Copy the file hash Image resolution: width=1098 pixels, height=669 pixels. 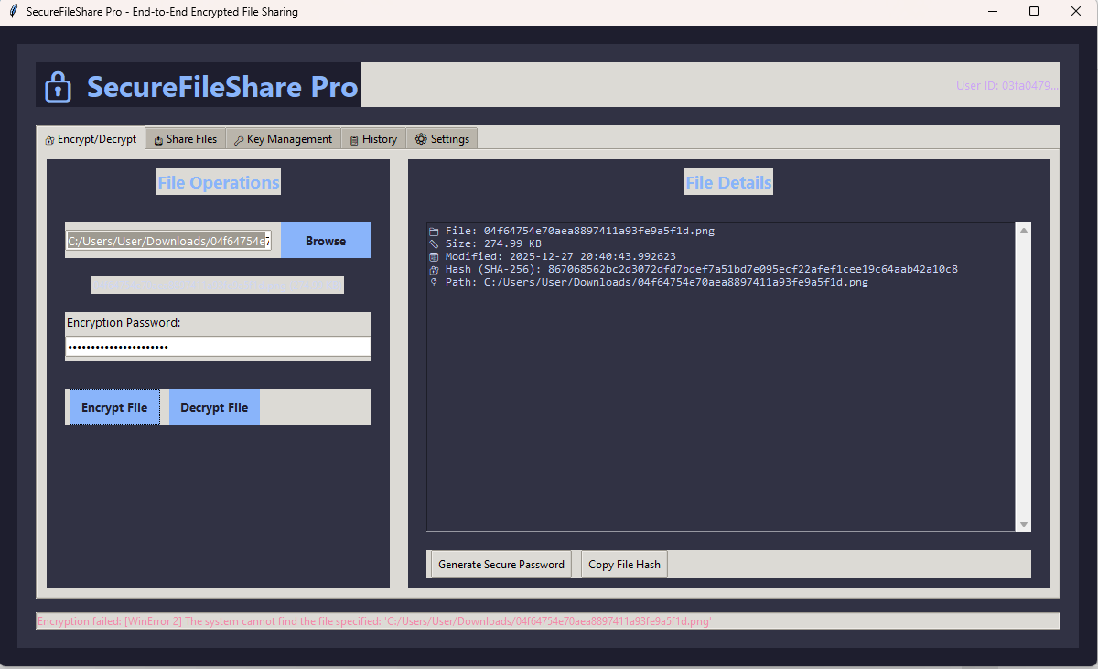click(x=624, y=565)
